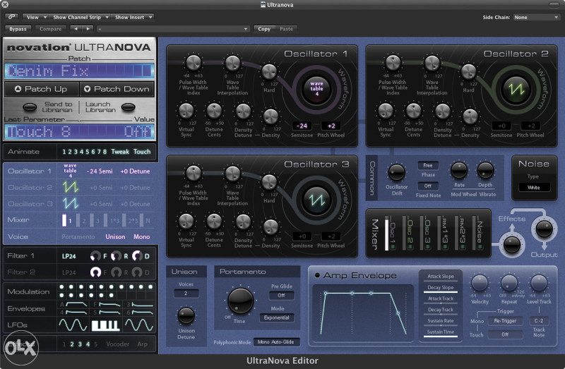Image resolution: width=565 pixels, height=369 pixels.
Task: Click the Unison Detune knob
Action: click(186, 315)
